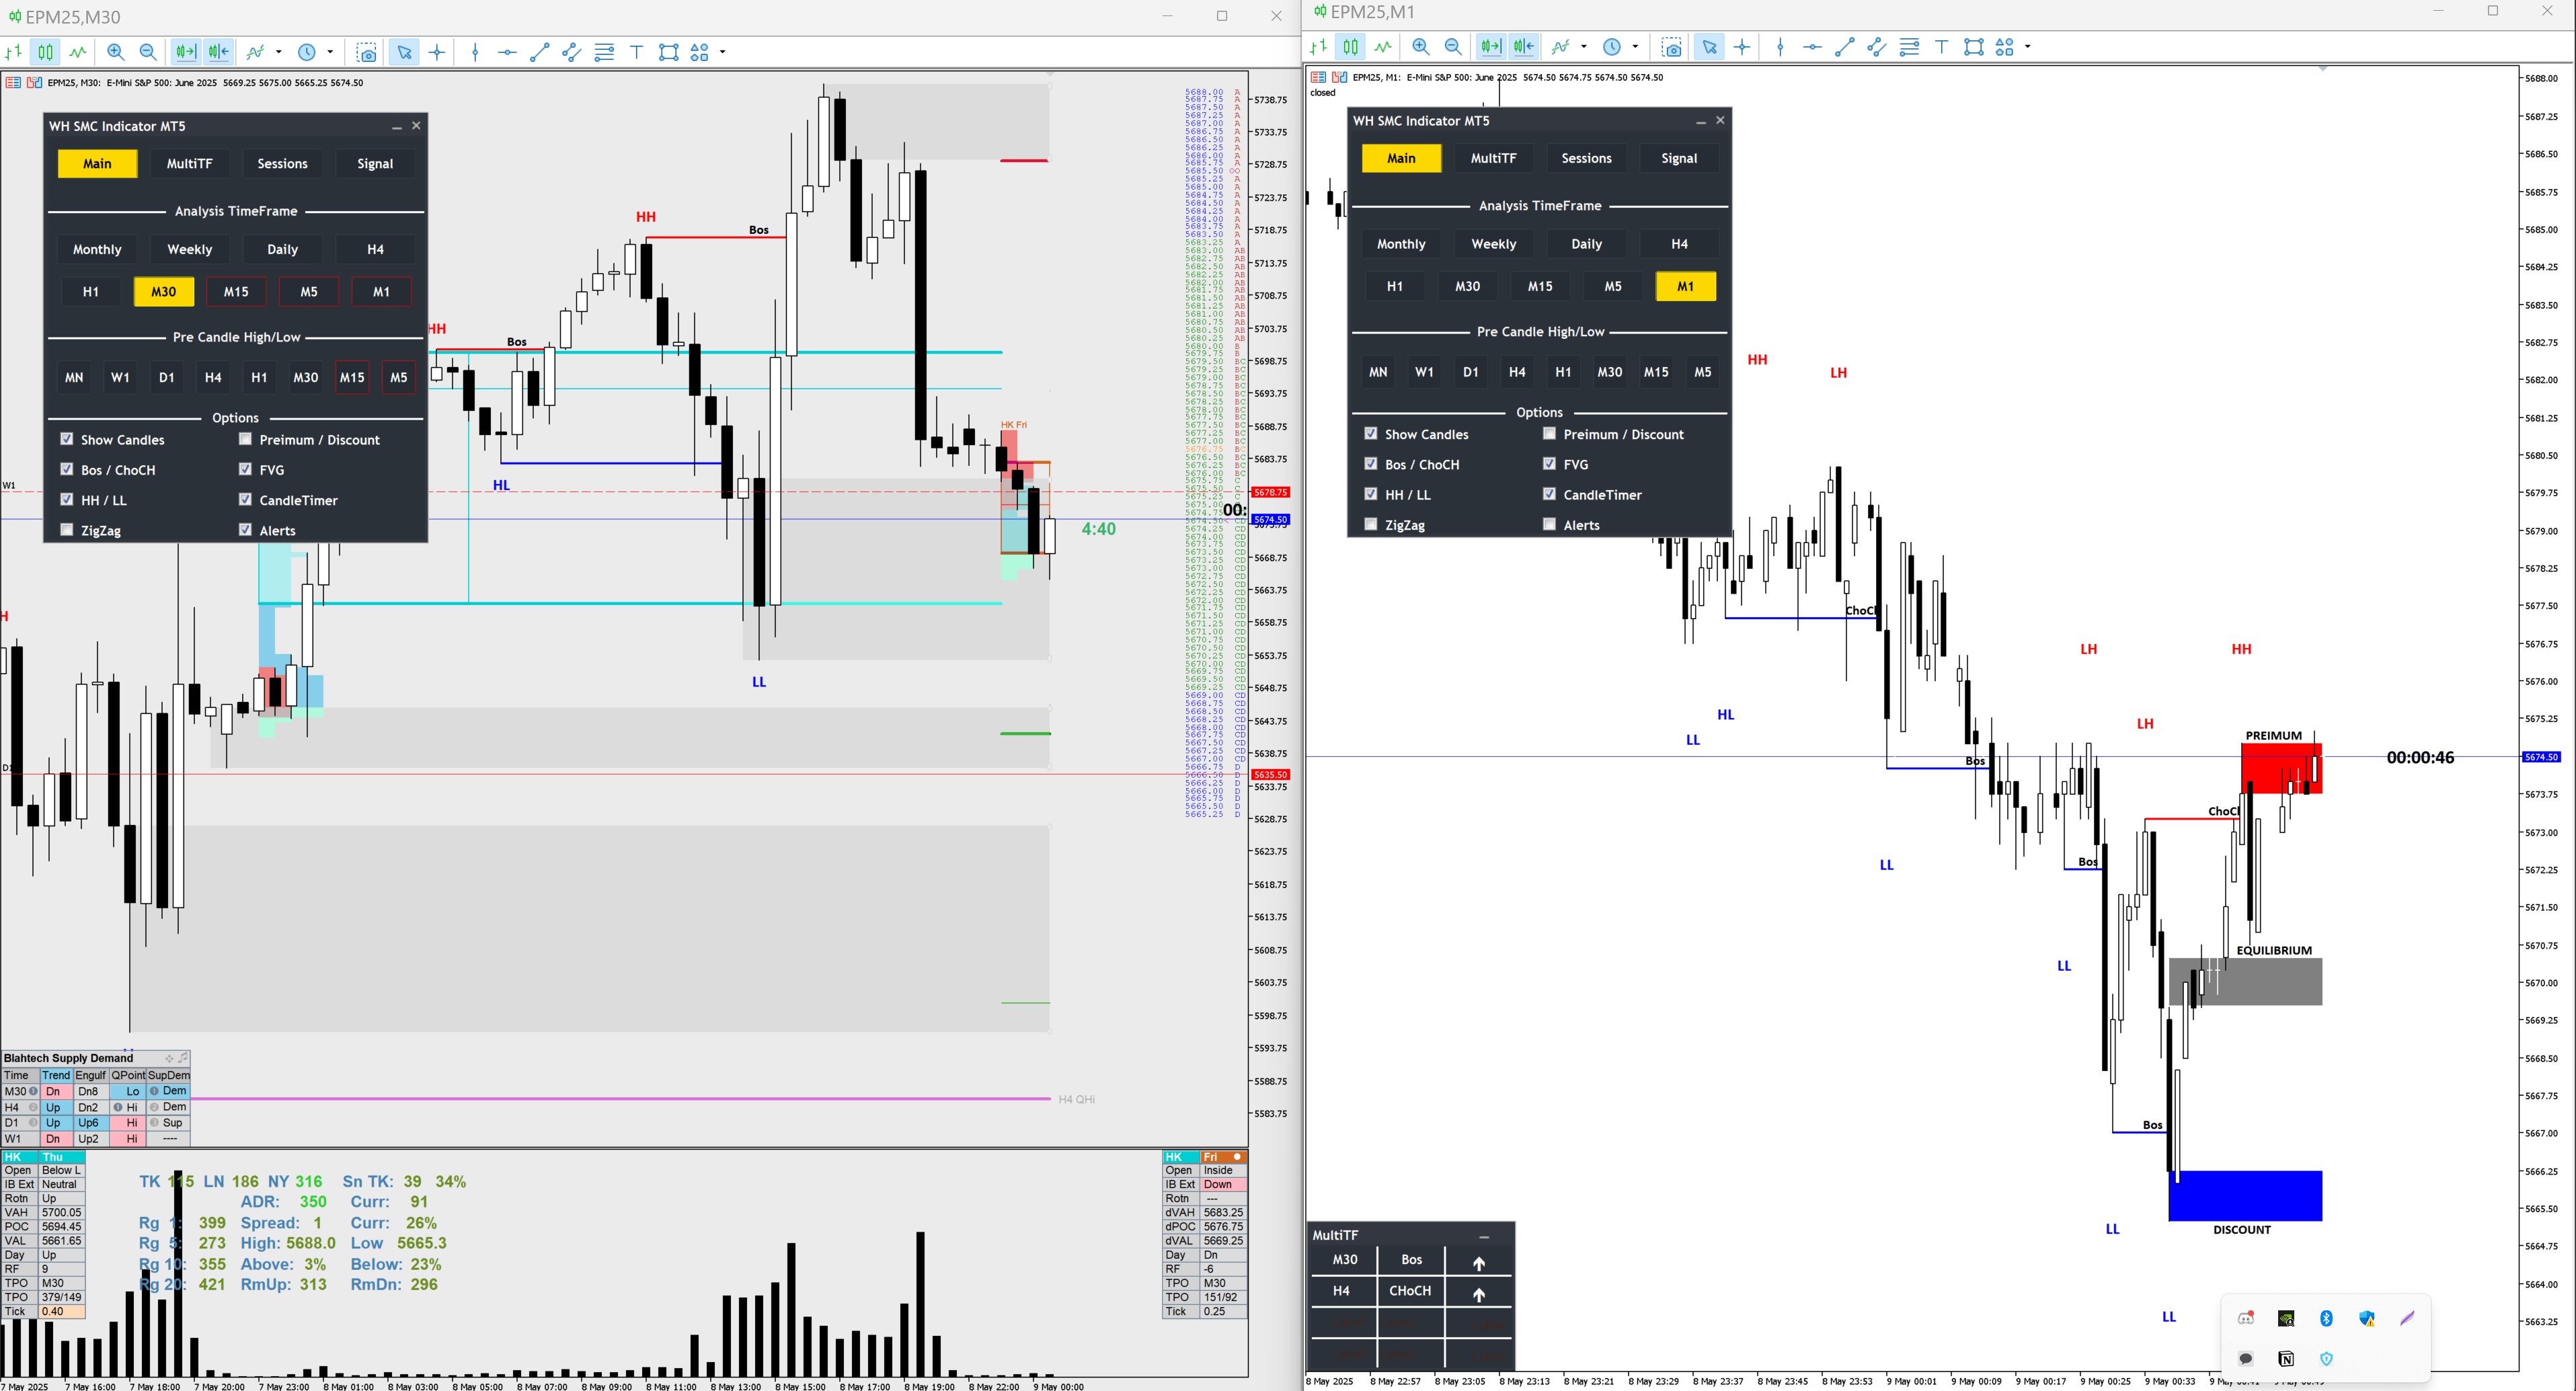Toggle Alerts checkbox in right panel
Viewport: 2576px width, 1391px height.
coord(1549,524)
